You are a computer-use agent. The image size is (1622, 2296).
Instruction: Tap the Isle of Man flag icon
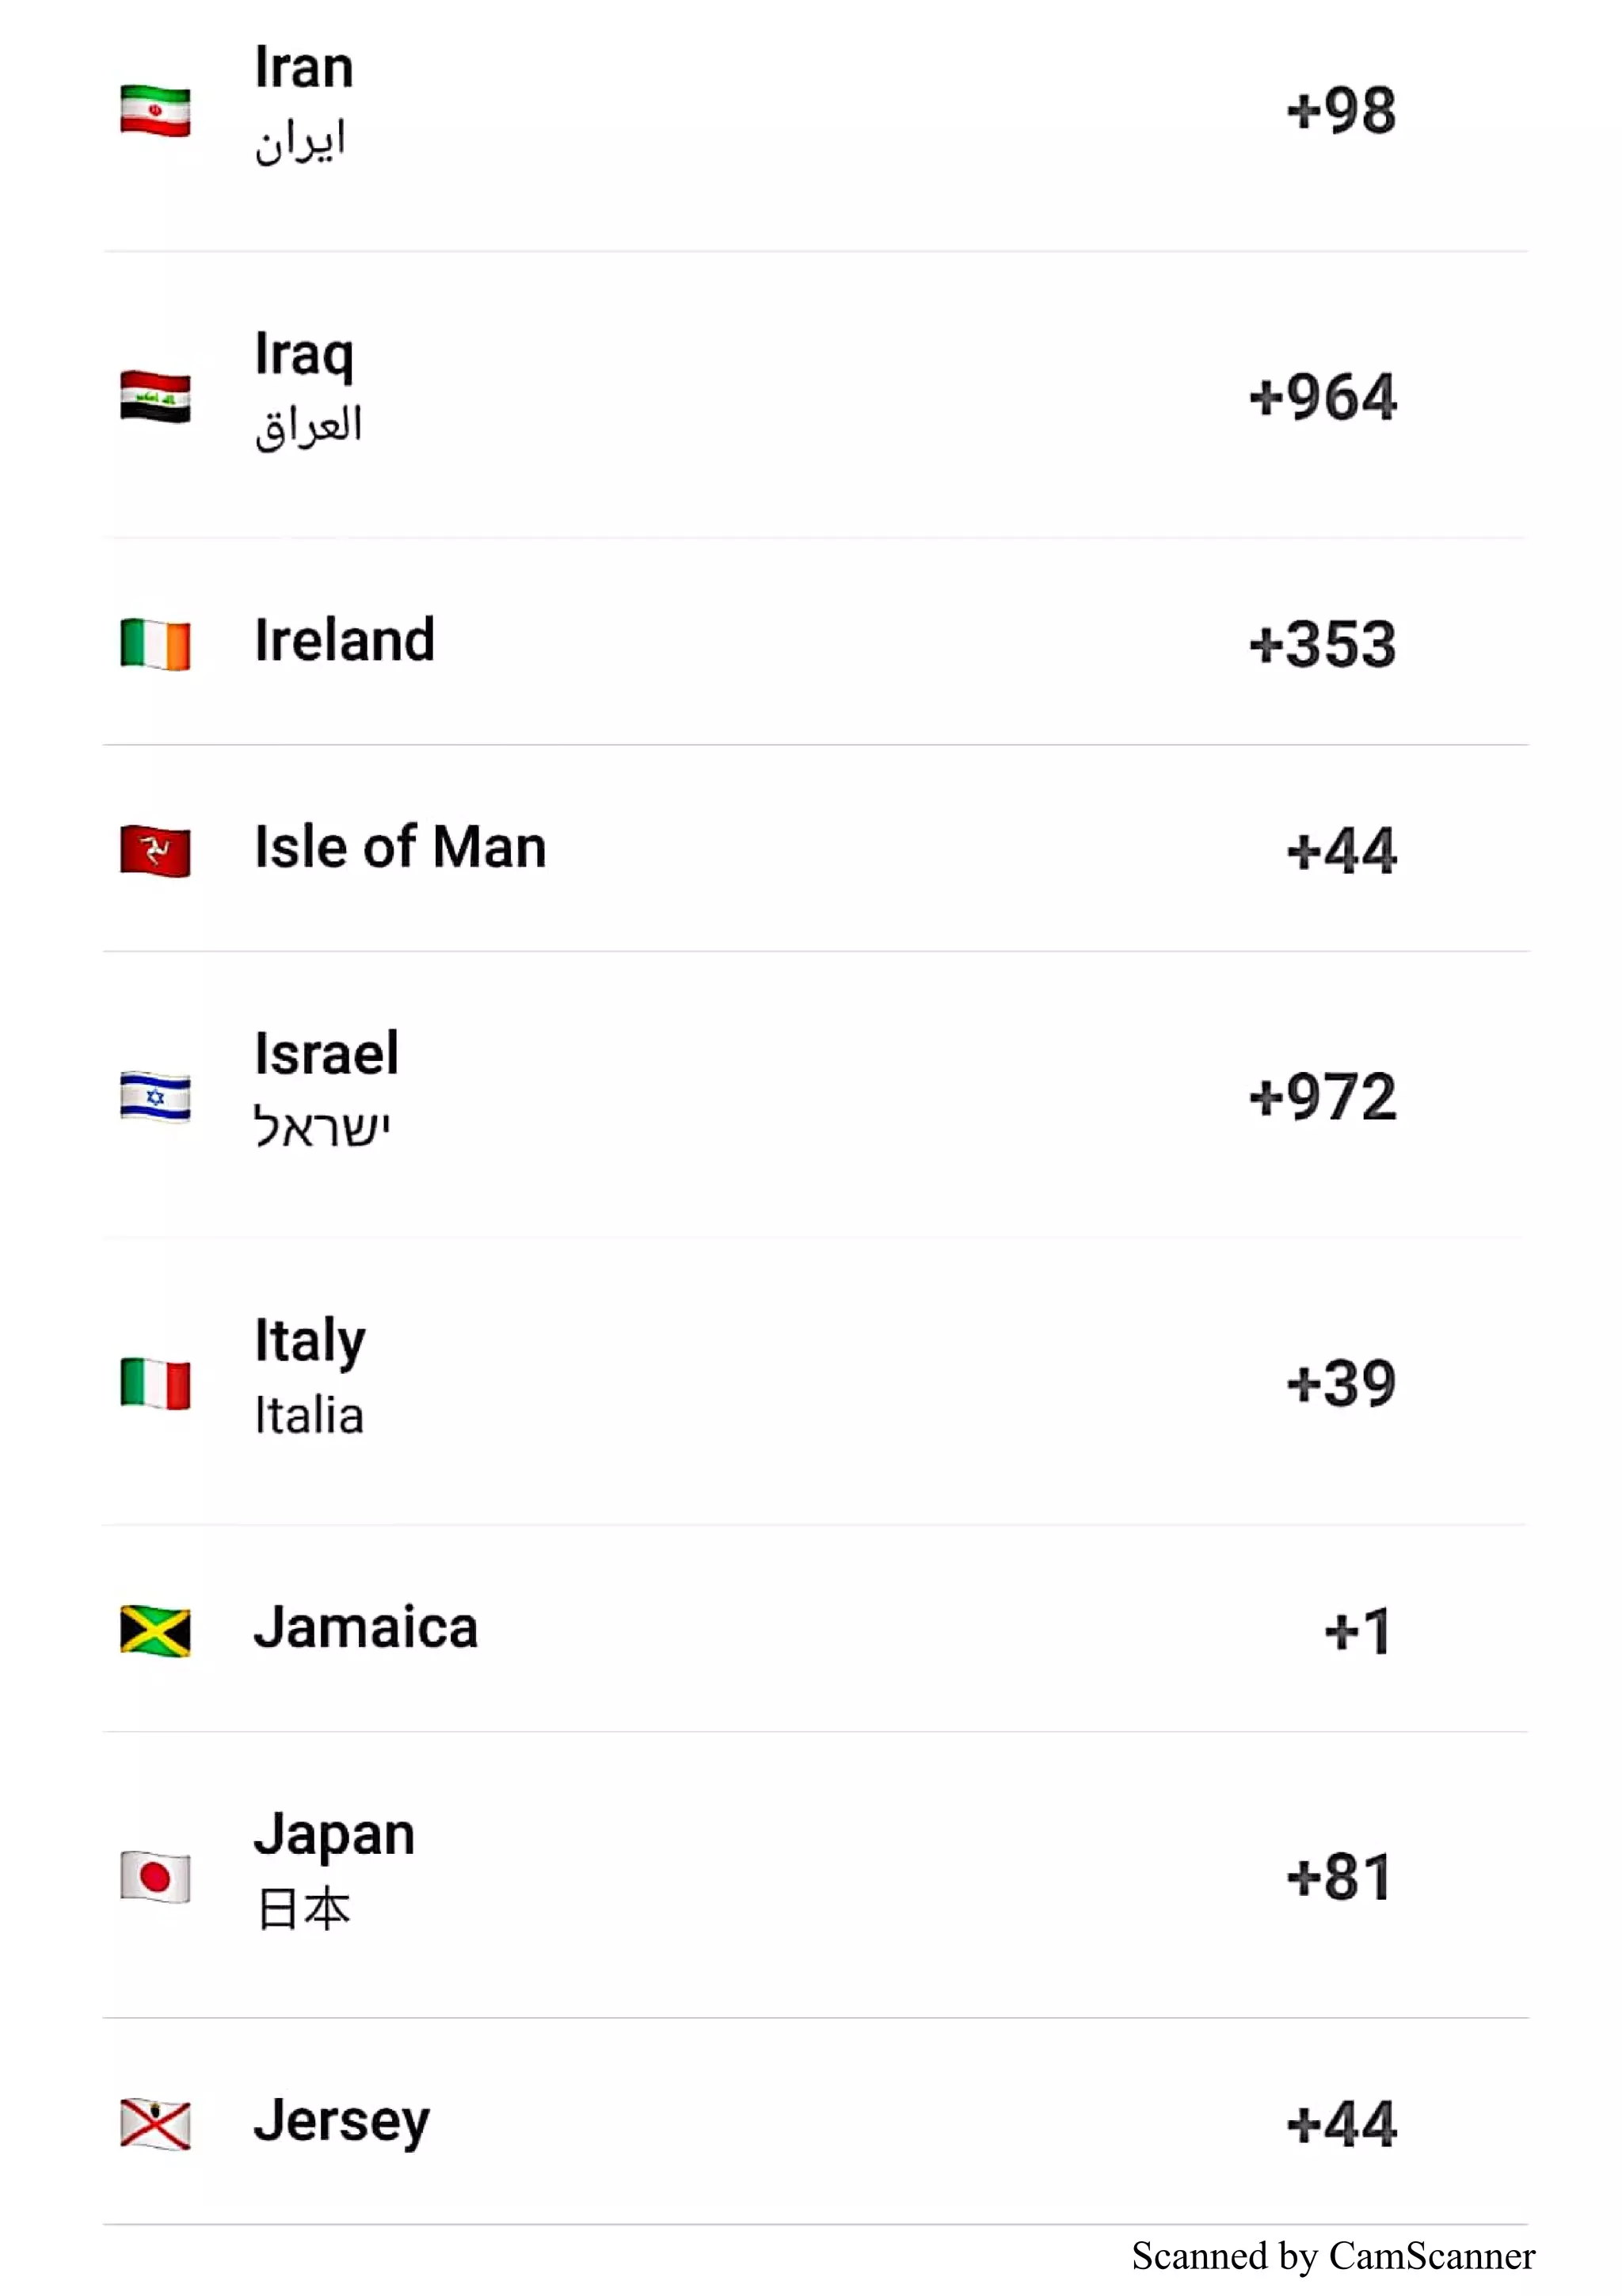[155, 851]
